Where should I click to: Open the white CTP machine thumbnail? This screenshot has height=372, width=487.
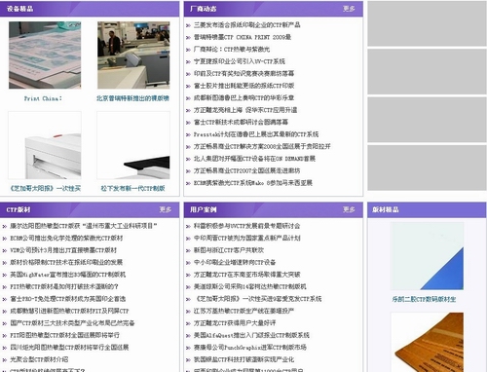point(45,145)
